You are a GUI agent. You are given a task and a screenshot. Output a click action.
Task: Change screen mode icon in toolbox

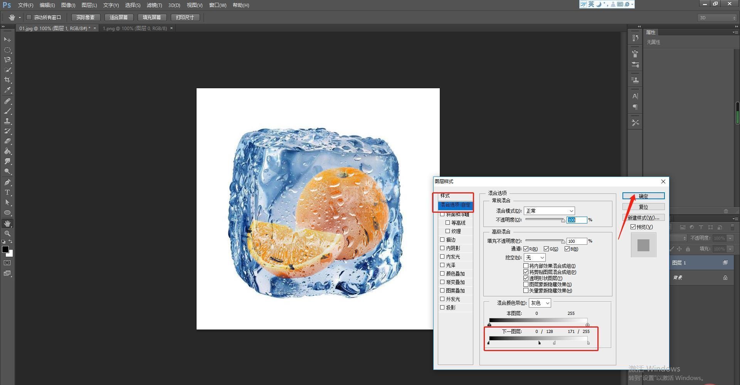pos(7,273)
